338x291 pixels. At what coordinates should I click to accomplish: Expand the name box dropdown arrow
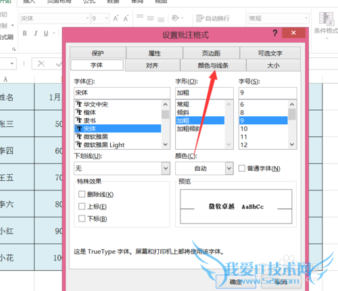pos(12,63)
